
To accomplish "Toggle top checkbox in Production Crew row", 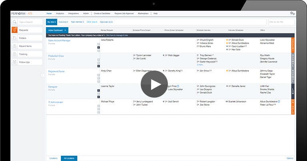I will (x=98, y=60).
